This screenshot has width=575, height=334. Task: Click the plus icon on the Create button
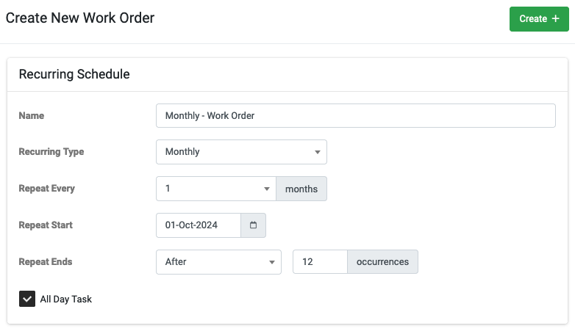(x=556, y=18)
